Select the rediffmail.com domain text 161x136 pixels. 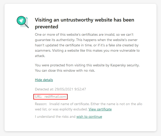click(55, 96)
